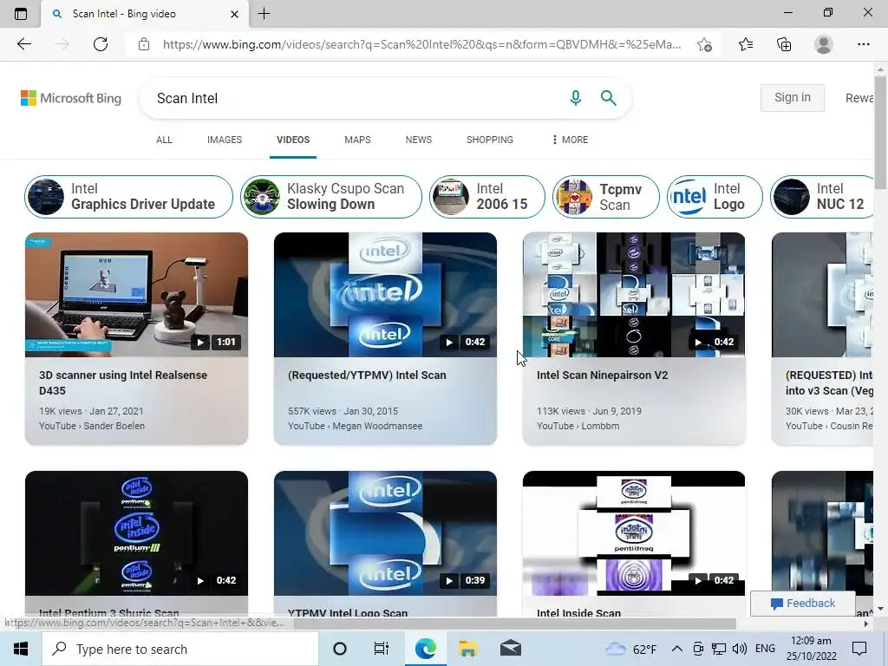888x666 pixels.
Task: Click the 3D scanner using Intel Realsense title
Action: coord(123,382)
